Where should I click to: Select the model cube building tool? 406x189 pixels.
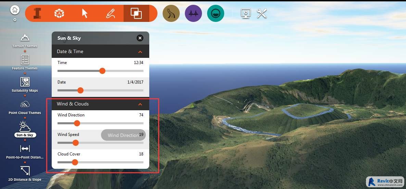click(59, 13)
